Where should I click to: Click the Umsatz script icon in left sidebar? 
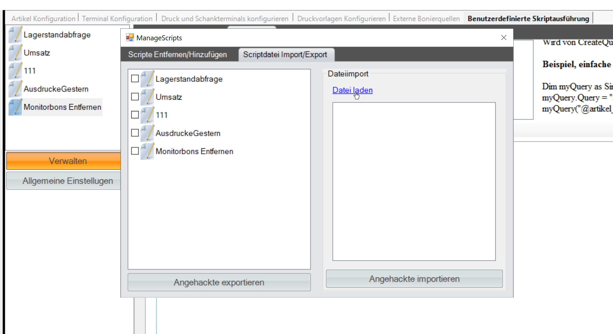[x=15, y=53]
